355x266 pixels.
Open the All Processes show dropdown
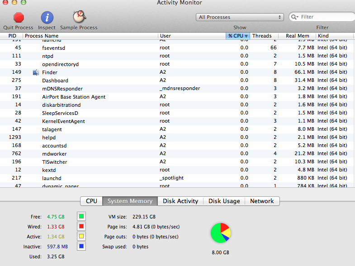tap(240, 17)
